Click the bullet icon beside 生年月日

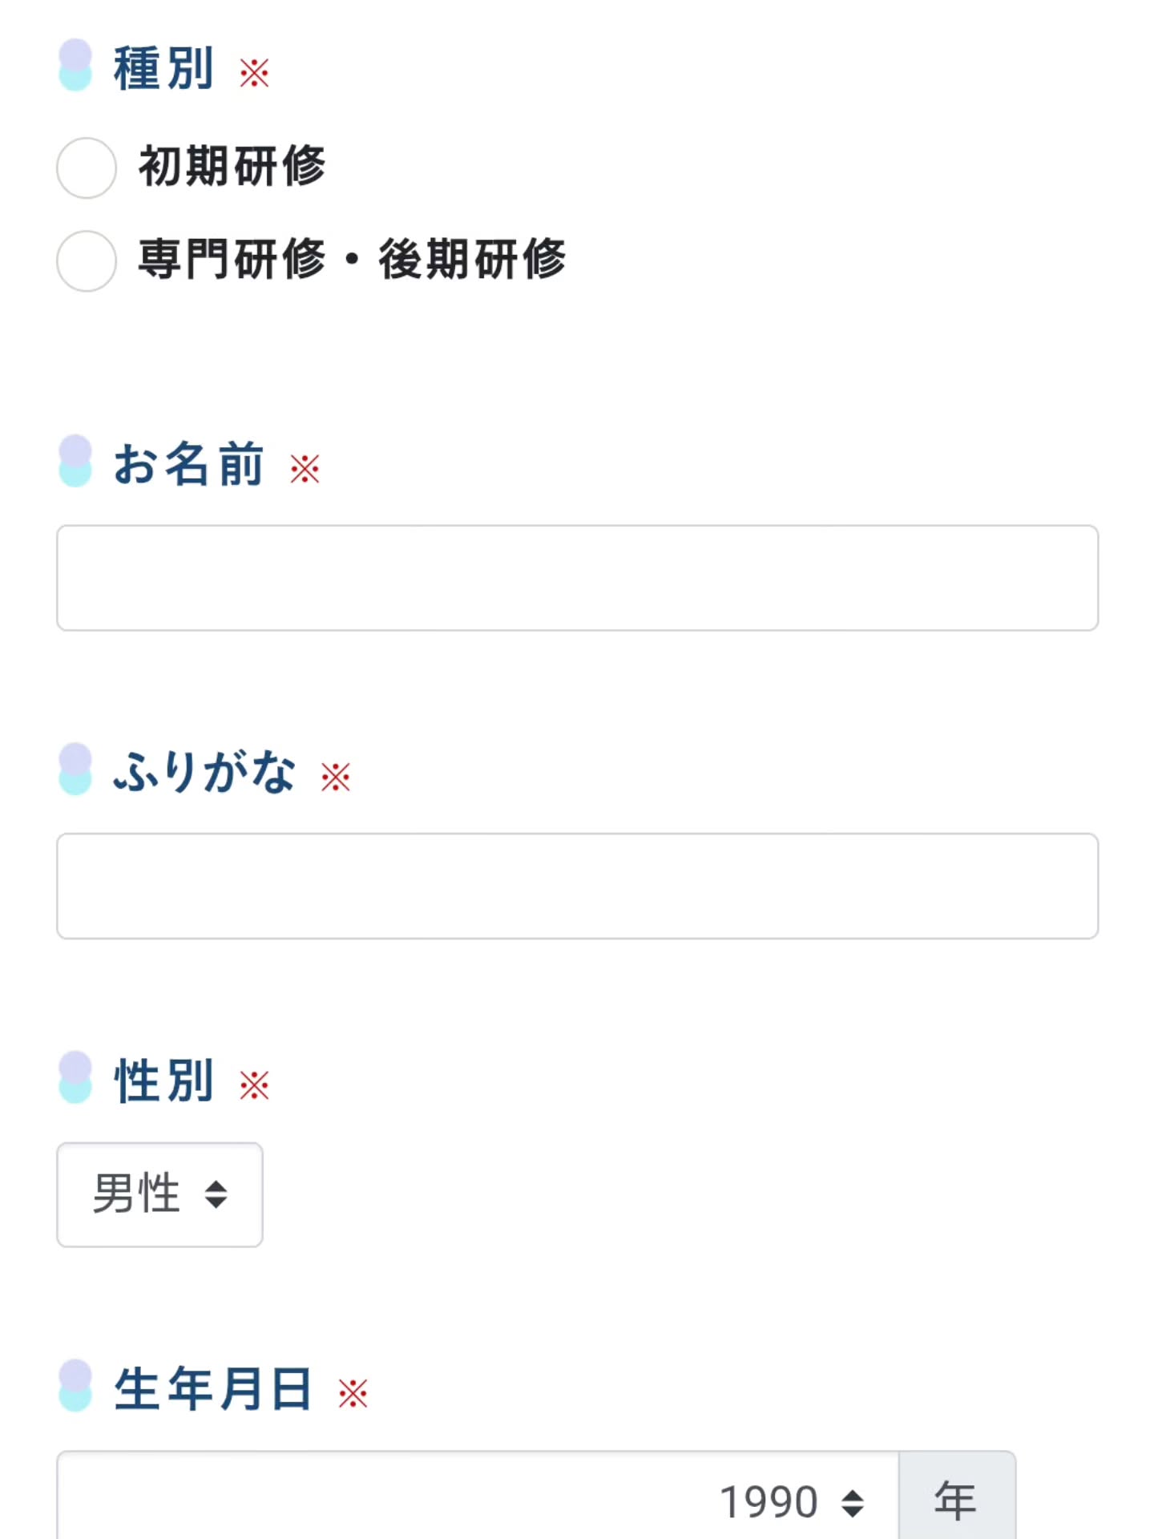[x=75, y=1386]
